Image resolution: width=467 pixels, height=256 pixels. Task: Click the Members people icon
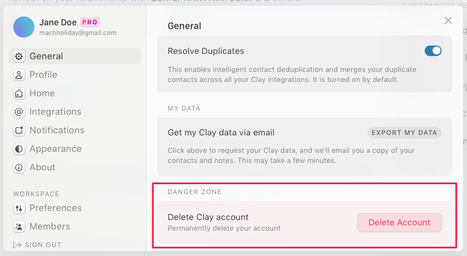tap(20, 226)
